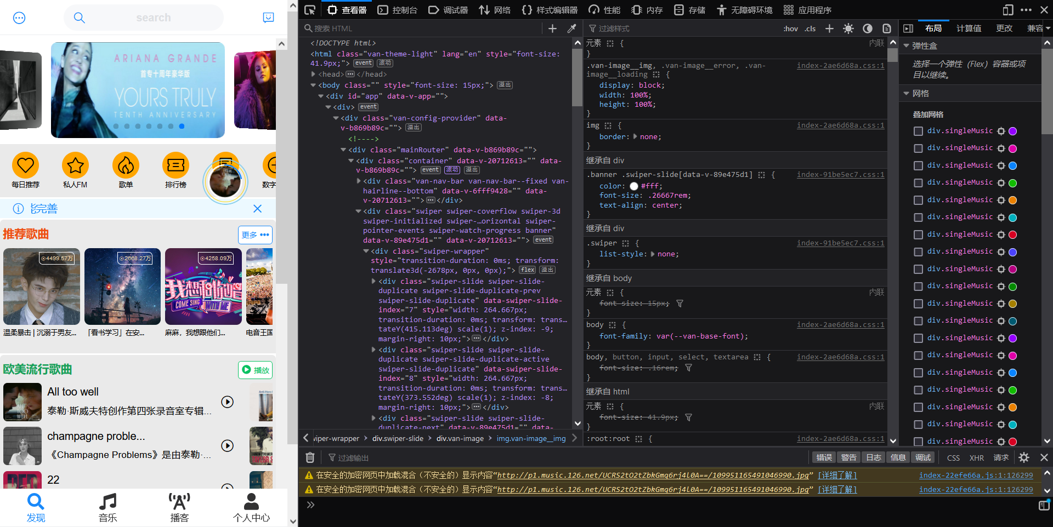The width and height of the screenshot is (1053, 527).
Task: Click the 播放 button for 欧美流行歌曲
Action: click(256, 370)
